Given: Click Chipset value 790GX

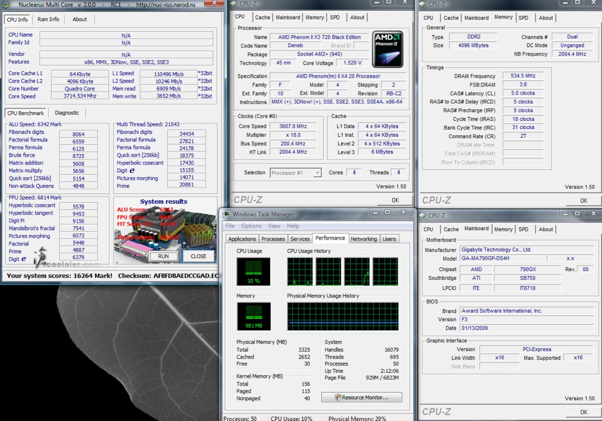Looking at the screenshot, I should point(528,270).
